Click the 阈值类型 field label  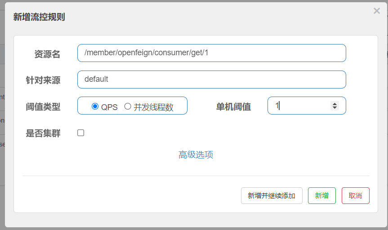pos(43,107)
